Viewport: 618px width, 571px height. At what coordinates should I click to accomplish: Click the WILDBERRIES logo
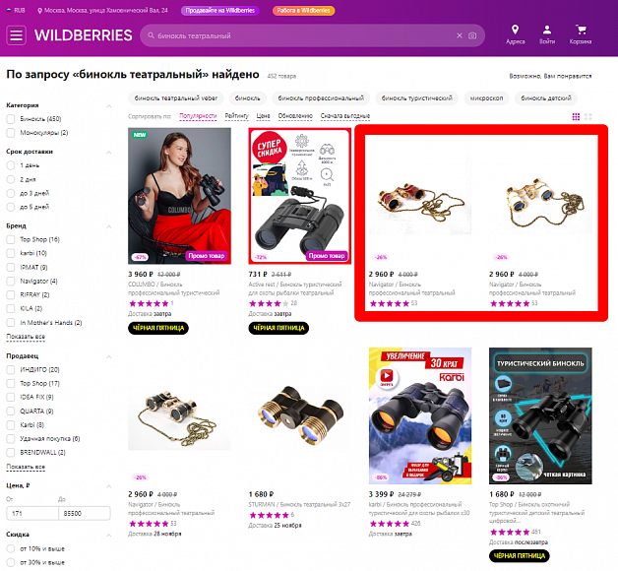(x=84, y=35)
